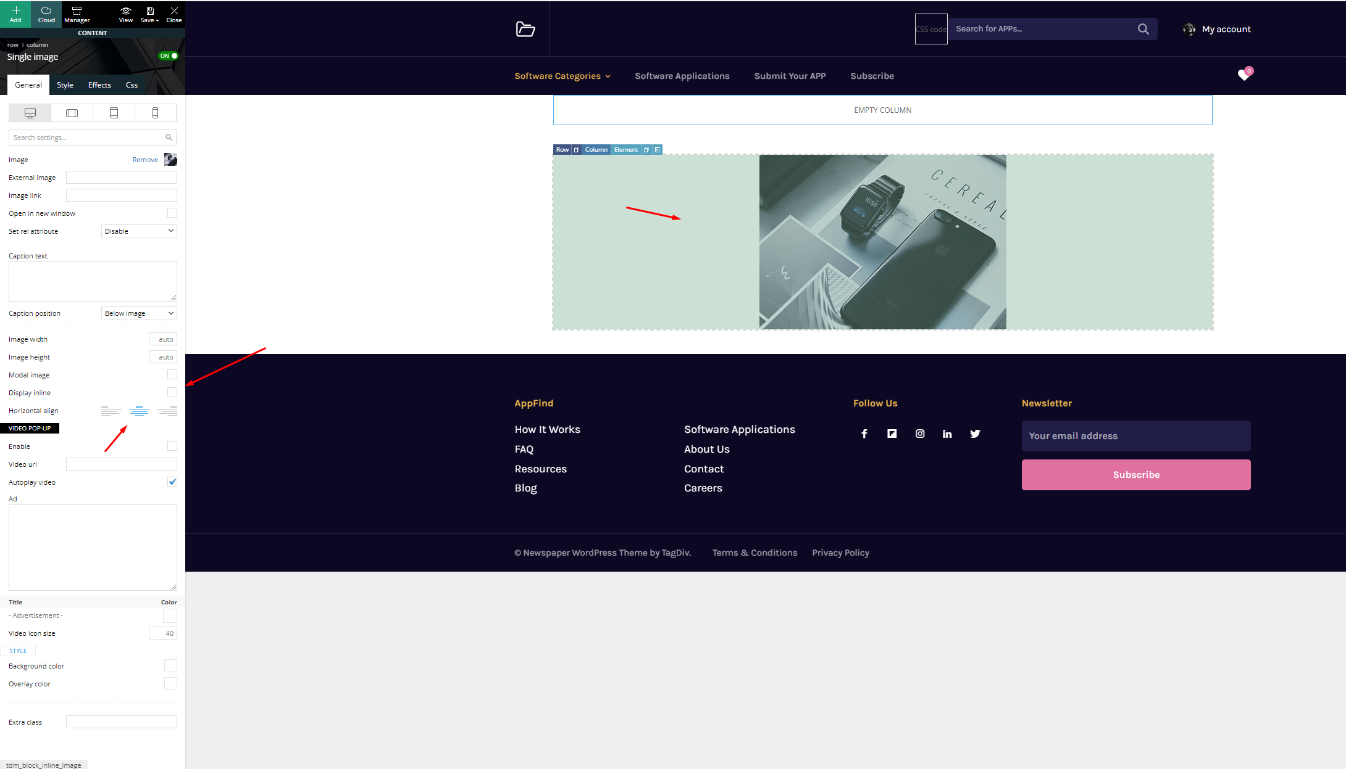Viewport: 1346px width, 769px height.
Task: Select the Column handle tag
Action: pyautogui.click(x=596, y=150)
